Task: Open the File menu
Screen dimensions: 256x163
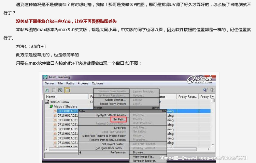Action: coord(60,83)
